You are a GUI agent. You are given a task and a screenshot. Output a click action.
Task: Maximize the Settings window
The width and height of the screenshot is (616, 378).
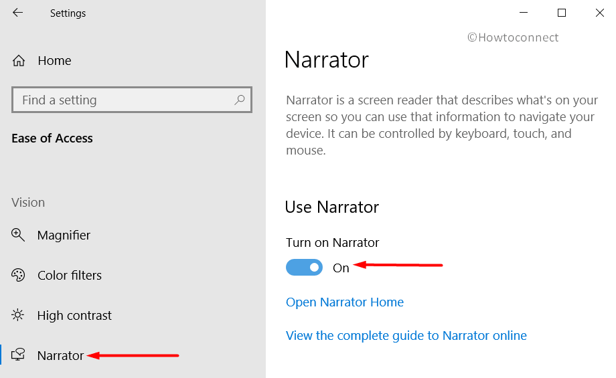pyautogui.click(x=562, y=13)
